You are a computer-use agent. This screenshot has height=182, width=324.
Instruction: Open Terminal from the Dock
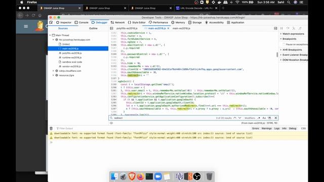(149, 176)
